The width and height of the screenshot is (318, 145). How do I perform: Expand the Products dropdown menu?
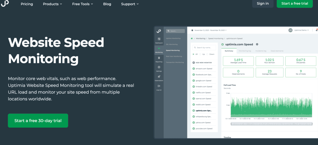[52, 4]
